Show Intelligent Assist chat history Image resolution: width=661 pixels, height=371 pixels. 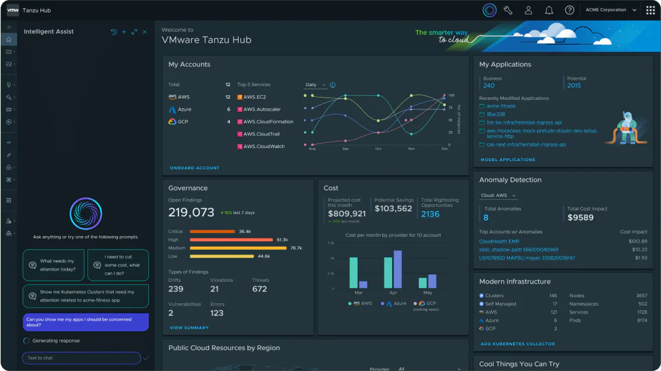coord(114,32)
